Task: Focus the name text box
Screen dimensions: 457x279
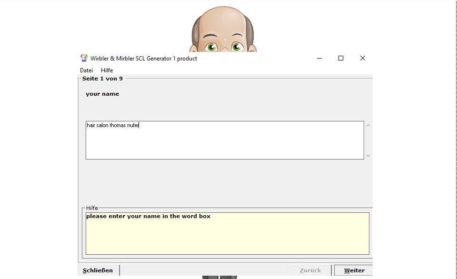Action: pos(225,140)
